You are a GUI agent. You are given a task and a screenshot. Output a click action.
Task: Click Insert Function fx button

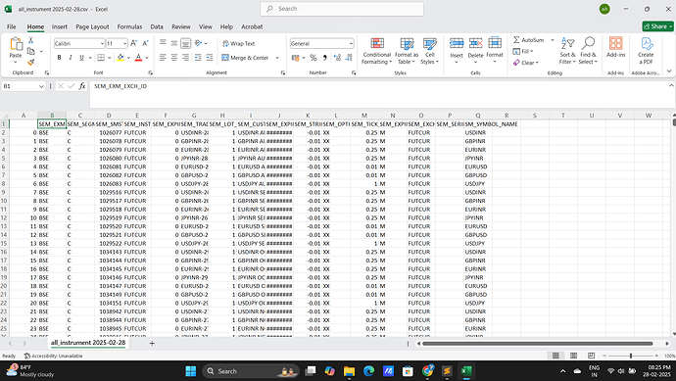click(82, 86)
